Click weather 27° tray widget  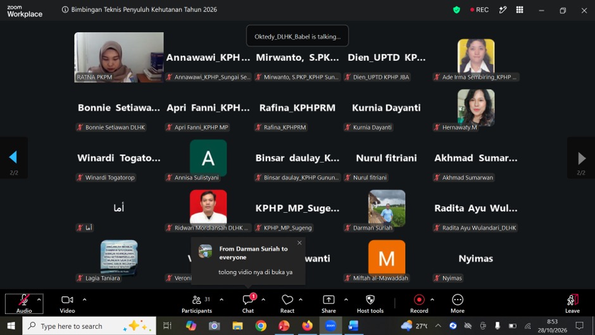[x=414, y=326]
